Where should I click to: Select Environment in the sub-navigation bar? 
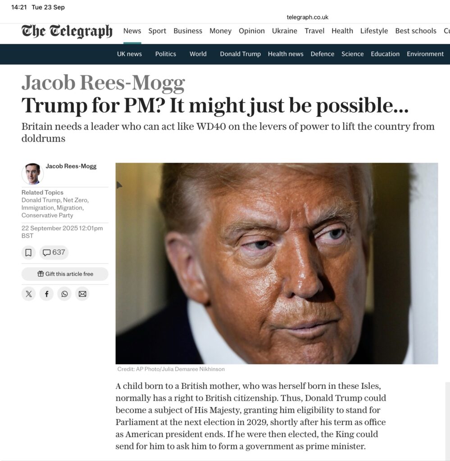[x=425, y=54]
